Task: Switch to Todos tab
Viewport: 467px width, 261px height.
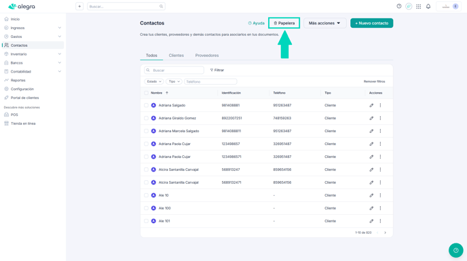Action: click(x=151, y=56)
